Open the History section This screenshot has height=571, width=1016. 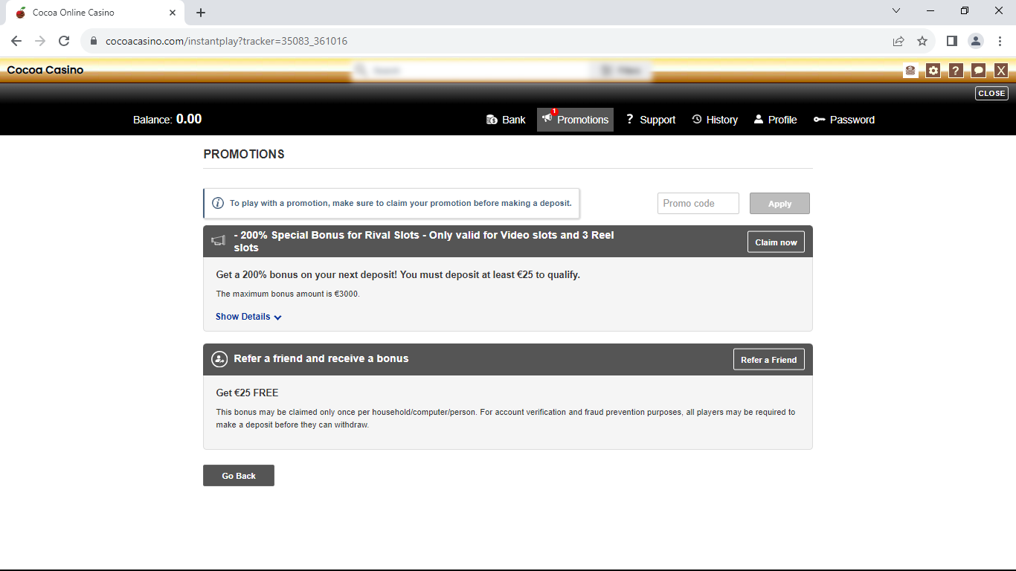714,119
